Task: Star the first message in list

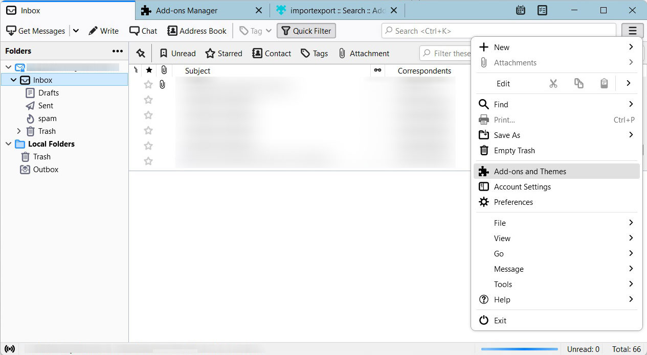Action: [x=148, y=84]
